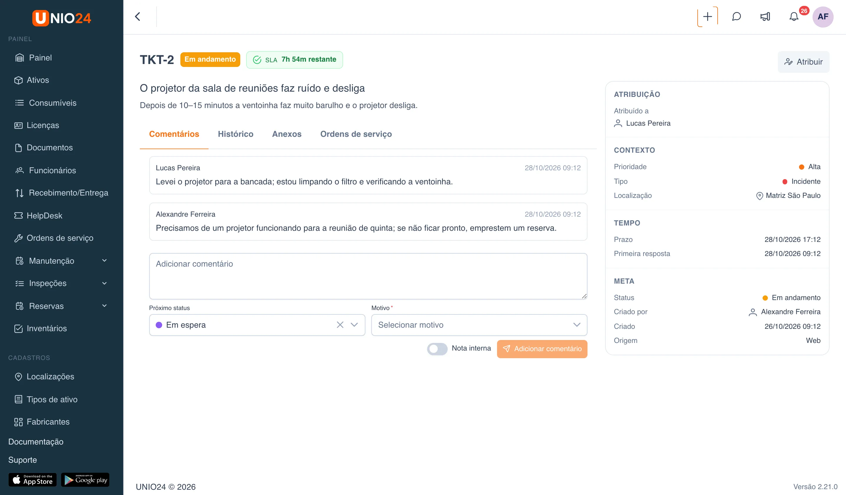The width and height of the screenshot is (846, 495).
Task: Open the Documentação link
Action: point(36,442)
